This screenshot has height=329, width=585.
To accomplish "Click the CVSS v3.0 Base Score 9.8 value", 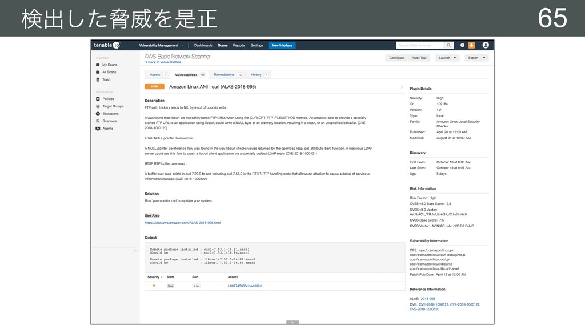I will click(449, 204).
